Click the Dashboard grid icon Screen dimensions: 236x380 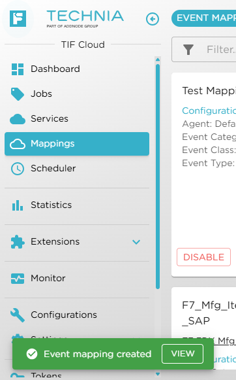click(x=18, y=69)
